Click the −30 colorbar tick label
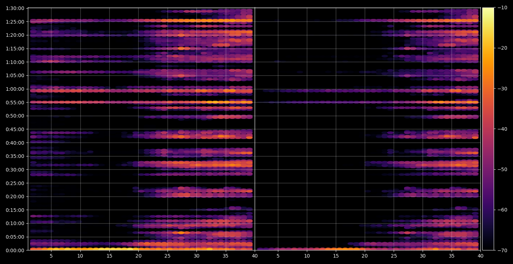This screenshot has height=264, width=513. pyautogui.click(x=502, y=89)
